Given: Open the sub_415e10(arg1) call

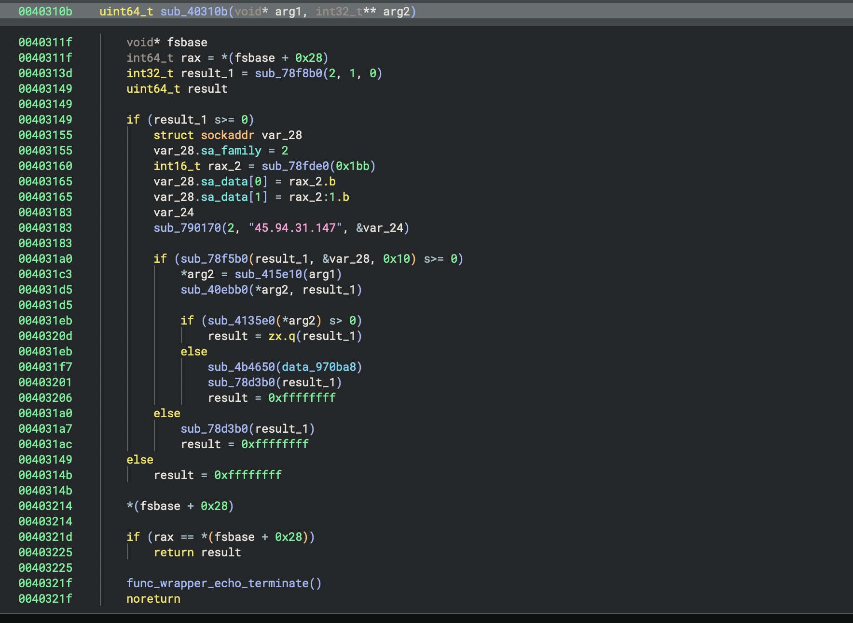Looking at the screenshot, I should click(268, 274).
